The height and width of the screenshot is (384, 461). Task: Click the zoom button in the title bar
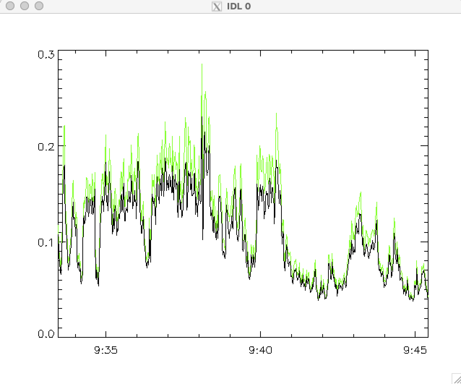(x=39, y=6)
